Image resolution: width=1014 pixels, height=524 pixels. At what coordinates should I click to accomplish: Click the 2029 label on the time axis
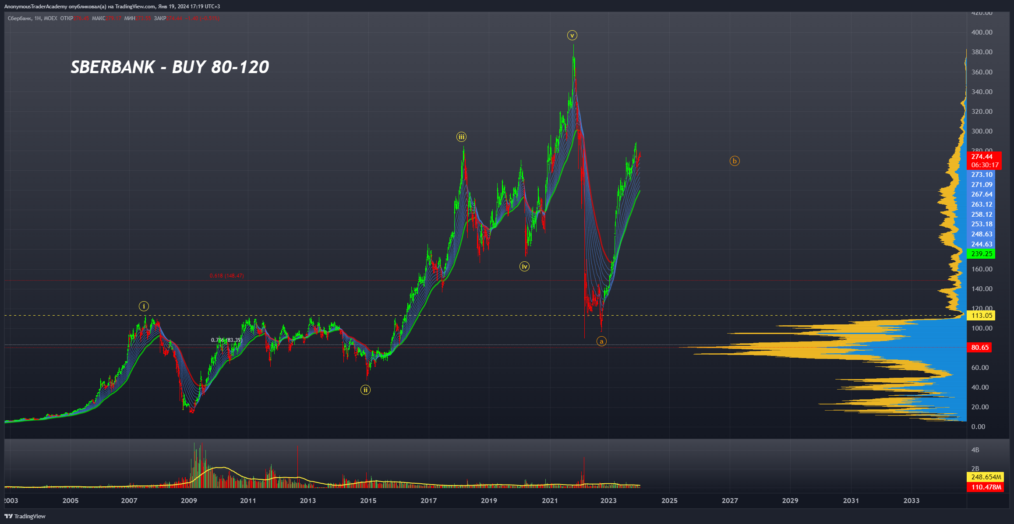(x=790, y=501)
